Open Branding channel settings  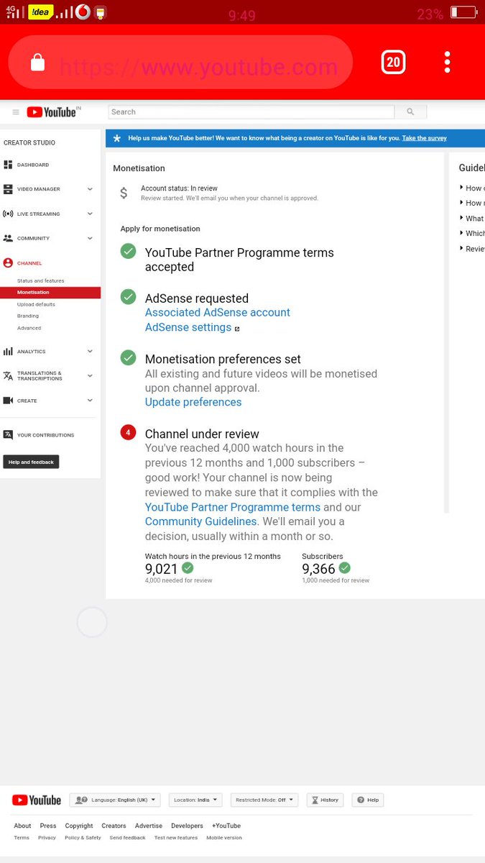point(28,316)
